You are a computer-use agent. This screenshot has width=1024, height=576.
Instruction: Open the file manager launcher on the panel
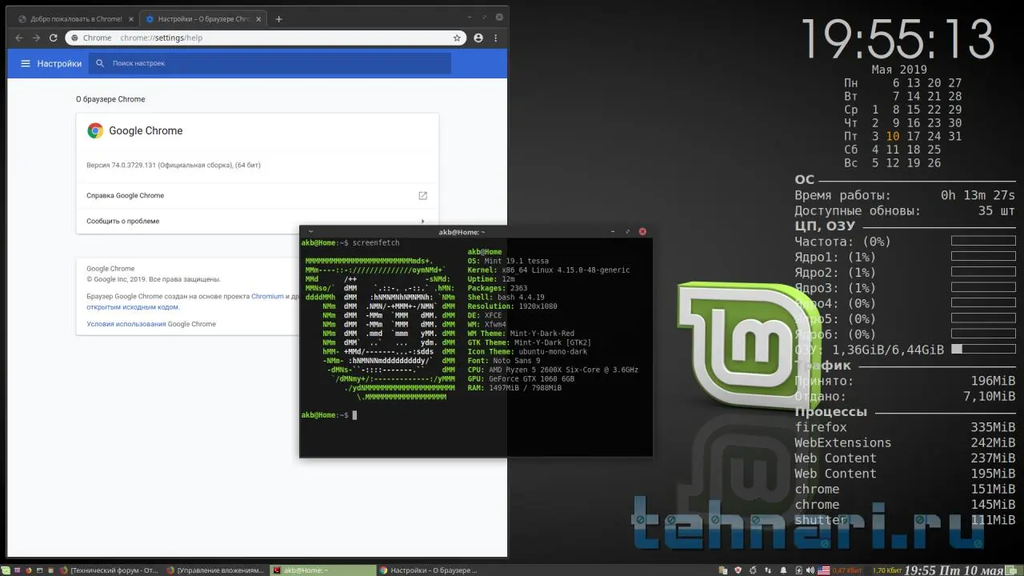tap(52, 570)
